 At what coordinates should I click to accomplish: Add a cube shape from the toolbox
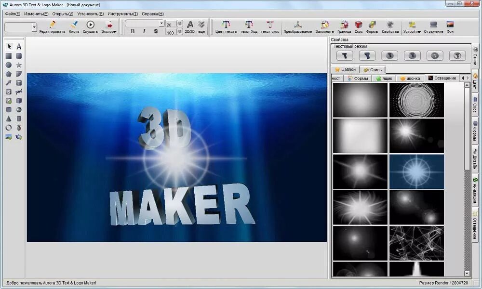19,101
